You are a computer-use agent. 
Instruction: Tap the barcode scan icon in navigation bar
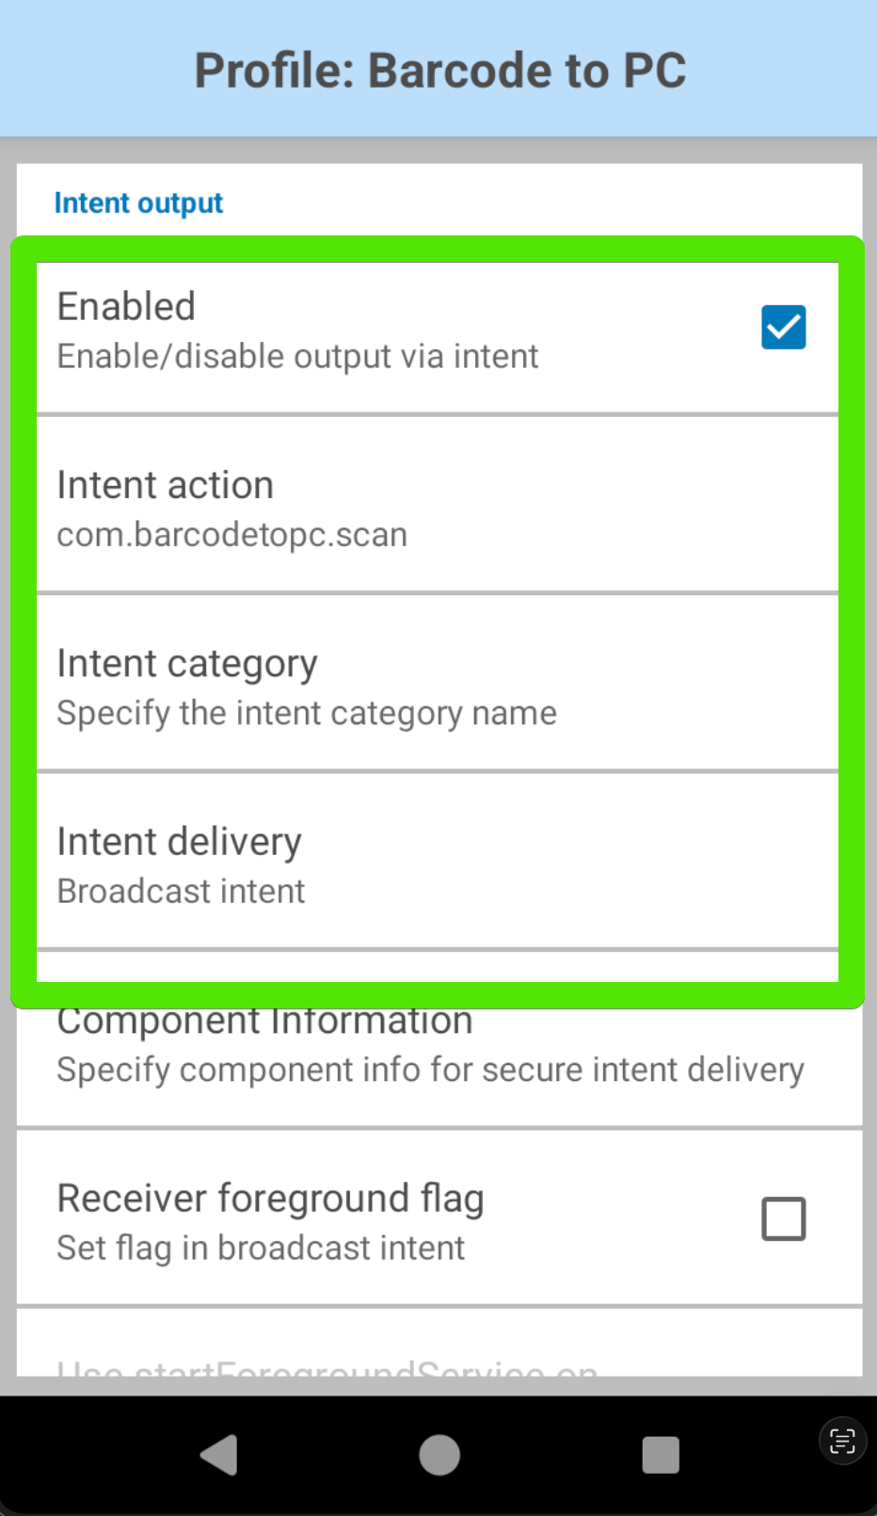(842, 1441)
